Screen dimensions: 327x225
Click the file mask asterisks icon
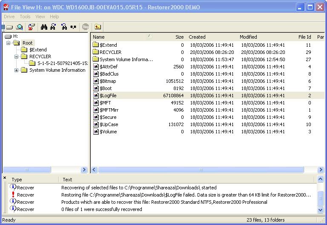pos(73,27)
